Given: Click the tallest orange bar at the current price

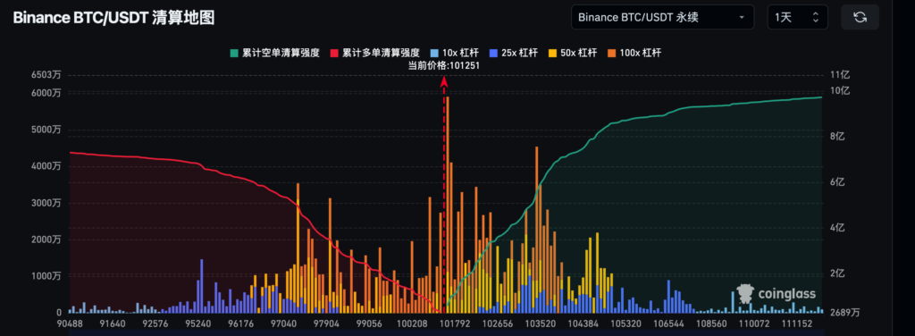Looking at the screenshot, I should coord(447,204).
